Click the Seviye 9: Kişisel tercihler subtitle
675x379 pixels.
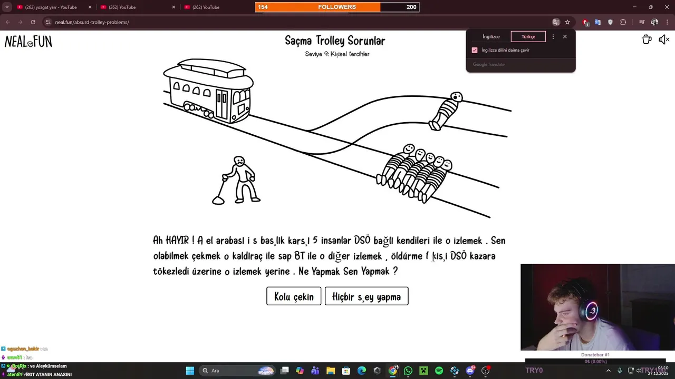337,54
